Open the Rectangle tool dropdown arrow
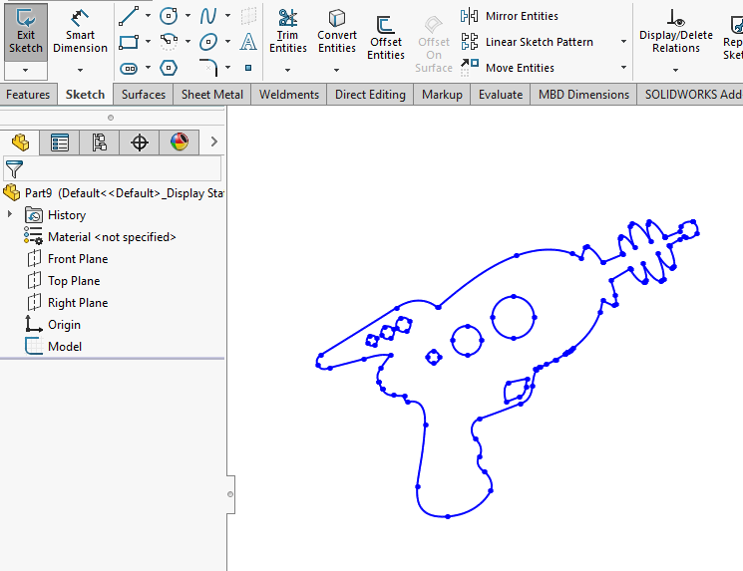The width and height of the screenshot is (743, 571). (148, 42)
